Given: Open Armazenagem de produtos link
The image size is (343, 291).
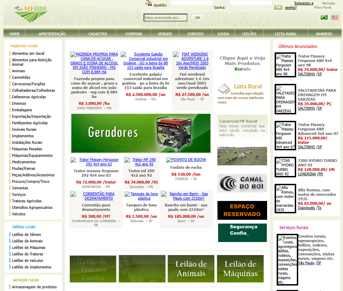Looking at the screenshot, I should pyautogui.click(x=34, y=287).
